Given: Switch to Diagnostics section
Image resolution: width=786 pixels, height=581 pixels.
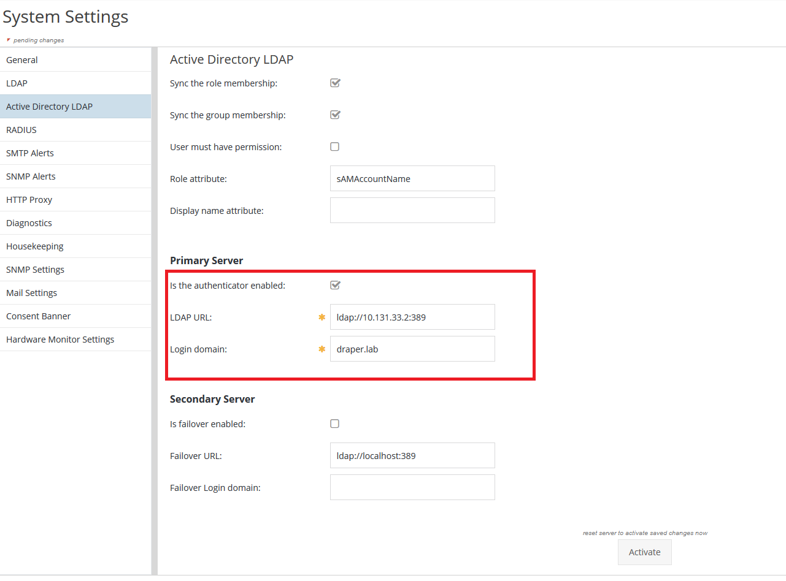Looking at the screenshot, I should 29,223.
